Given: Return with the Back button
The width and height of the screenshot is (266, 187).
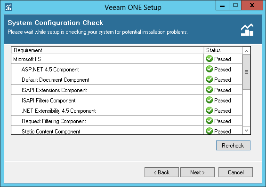Looking at the screenshot, I should tap(161, 172).
